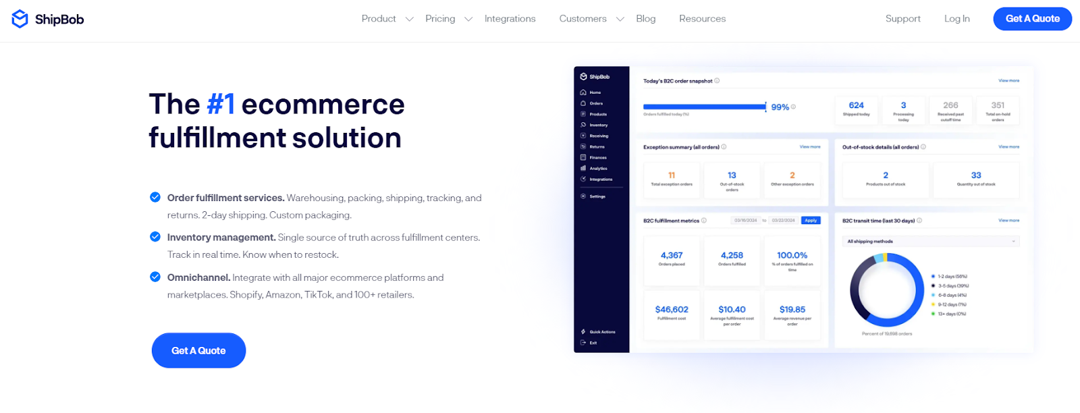Click Apply in B2C fulfillment metrics

[x=811, y=221]
